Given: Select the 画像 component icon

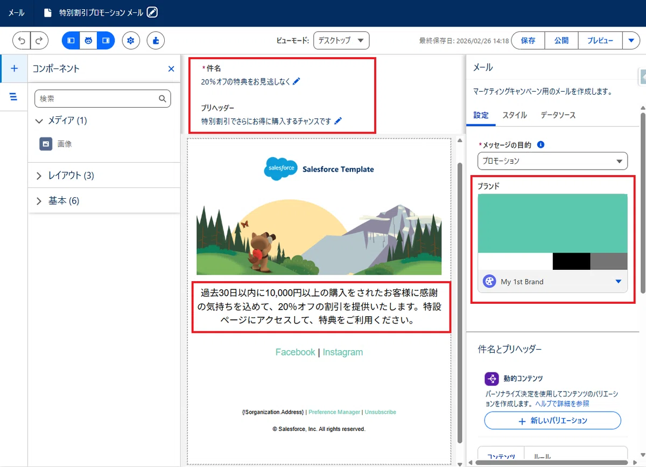Looking at the screenshot, I should 46,144.
